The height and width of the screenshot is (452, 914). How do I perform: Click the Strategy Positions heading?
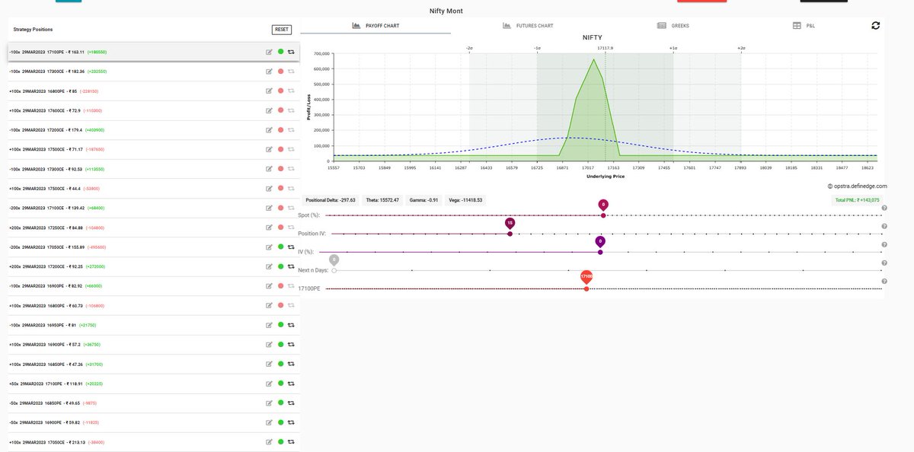pyautogui.click(x=34, y=30)
